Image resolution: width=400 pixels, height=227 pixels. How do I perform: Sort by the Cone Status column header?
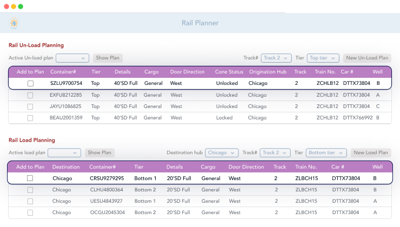tap(229, 72)
